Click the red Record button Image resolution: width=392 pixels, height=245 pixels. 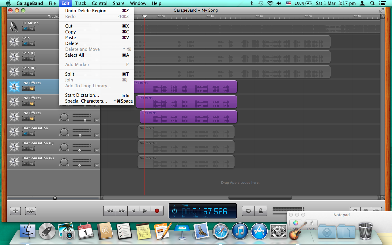157,211
